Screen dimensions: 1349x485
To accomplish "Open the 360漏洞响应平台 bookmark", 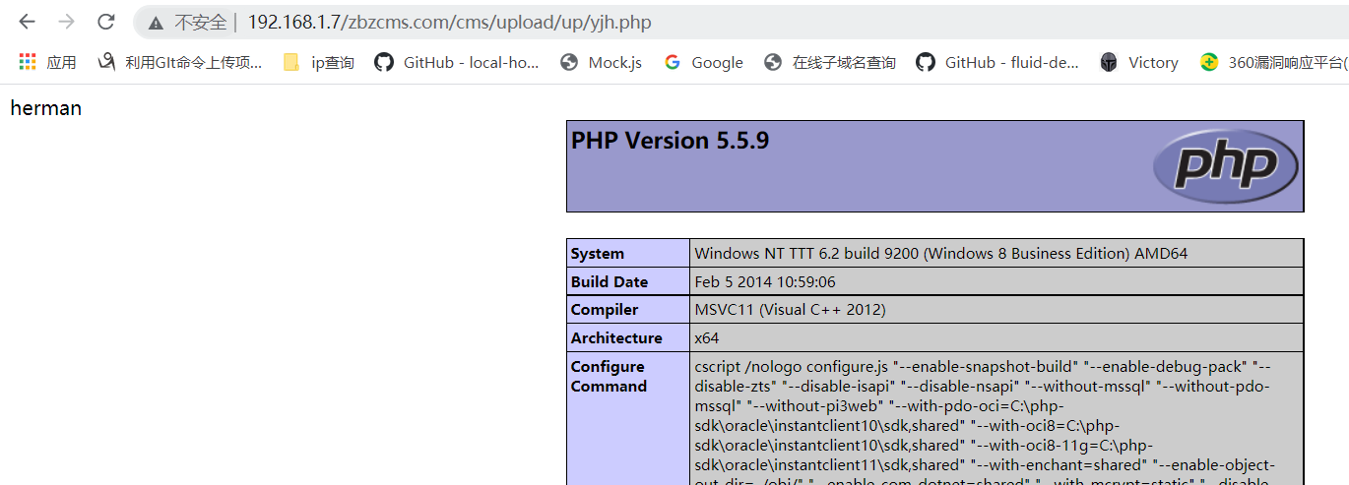I will 1274,62.
